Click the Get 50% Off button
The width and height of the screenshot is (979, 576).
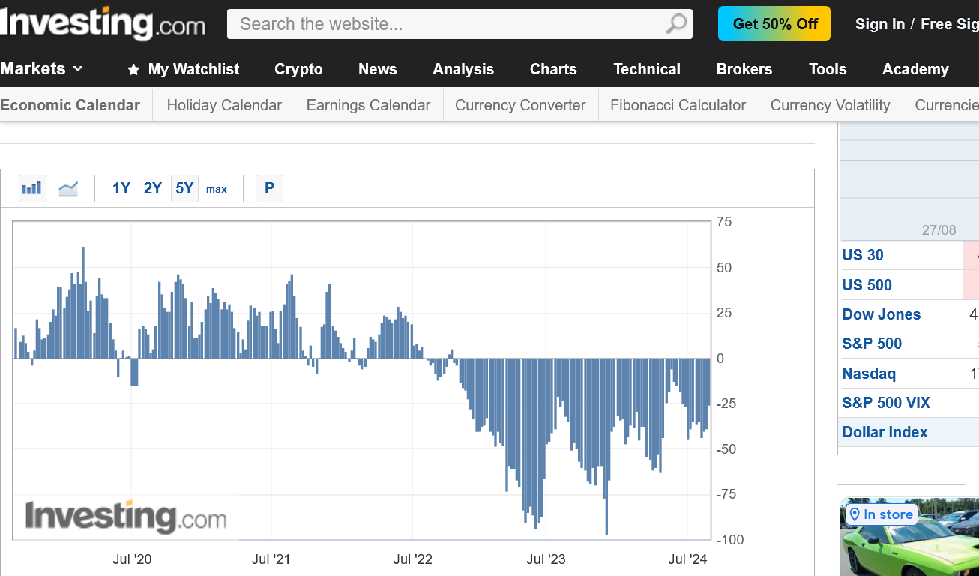pos(774,24)
